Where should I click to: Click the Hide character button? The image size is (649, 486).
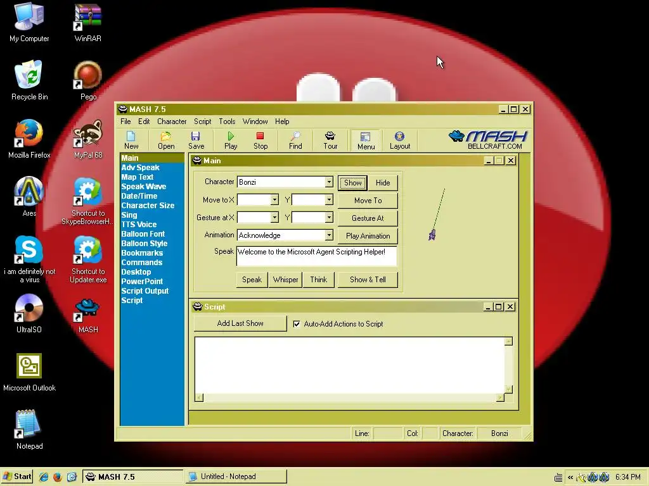tap(383, 183)
